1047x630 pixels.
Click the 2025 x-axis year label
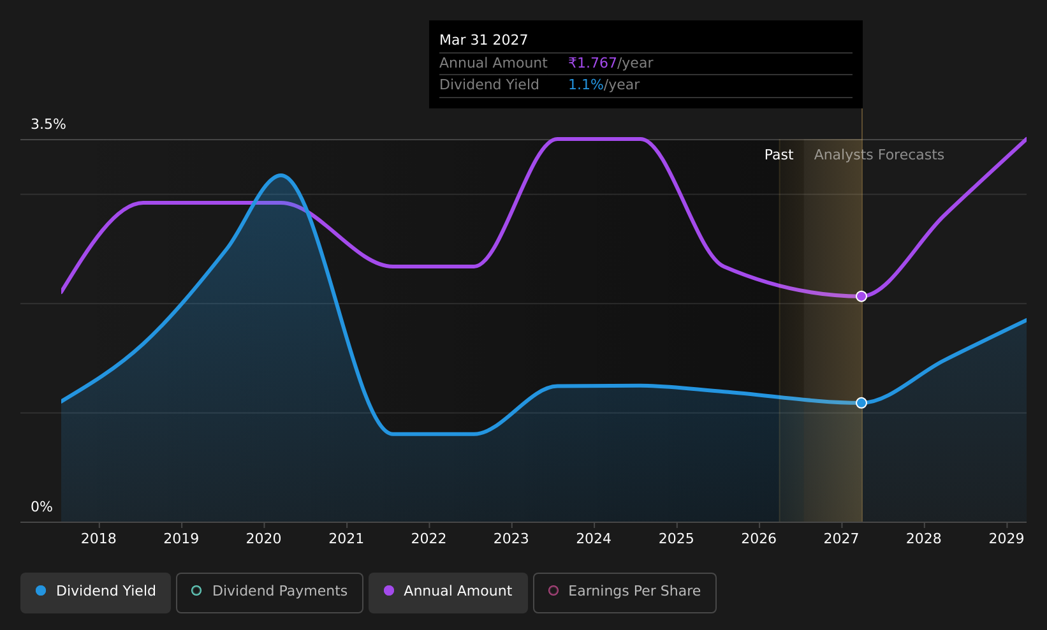[677, 539]
